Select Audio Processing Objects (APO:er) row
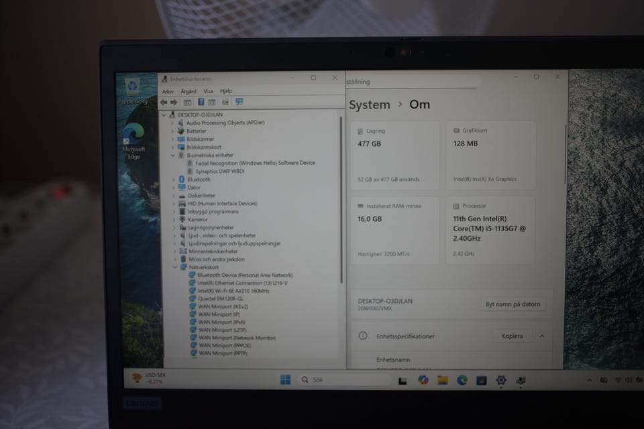 coord(225,123)
